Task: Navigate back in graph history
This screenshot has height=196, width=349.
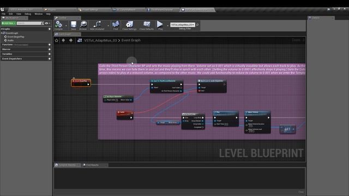Action: pos(63,40)
